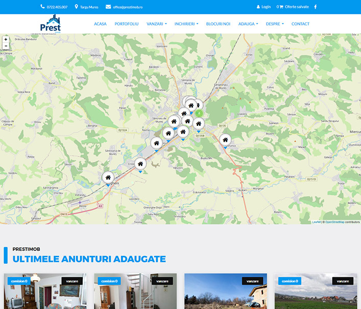Click the envelope email icon
The height and width of the screenshot is (309, 361).
(x=108, y=7)
